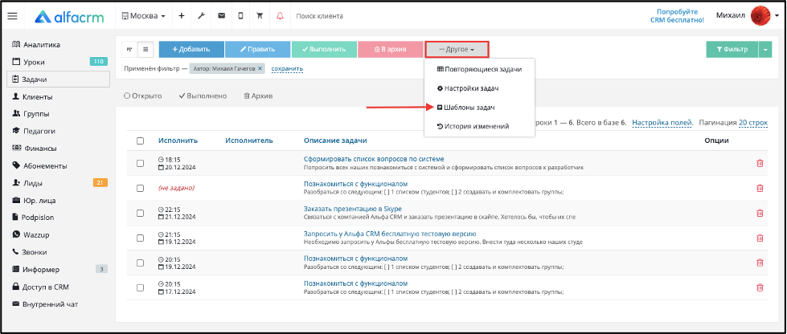Image resolution: width=787 pixels, height=334 pixels.
Task: Click the blue Добавить button
Action: (191, 50)
